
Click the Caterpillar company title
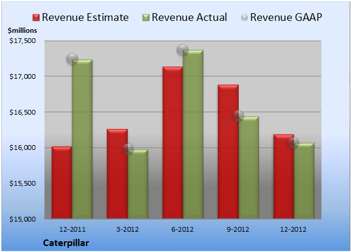66,243
